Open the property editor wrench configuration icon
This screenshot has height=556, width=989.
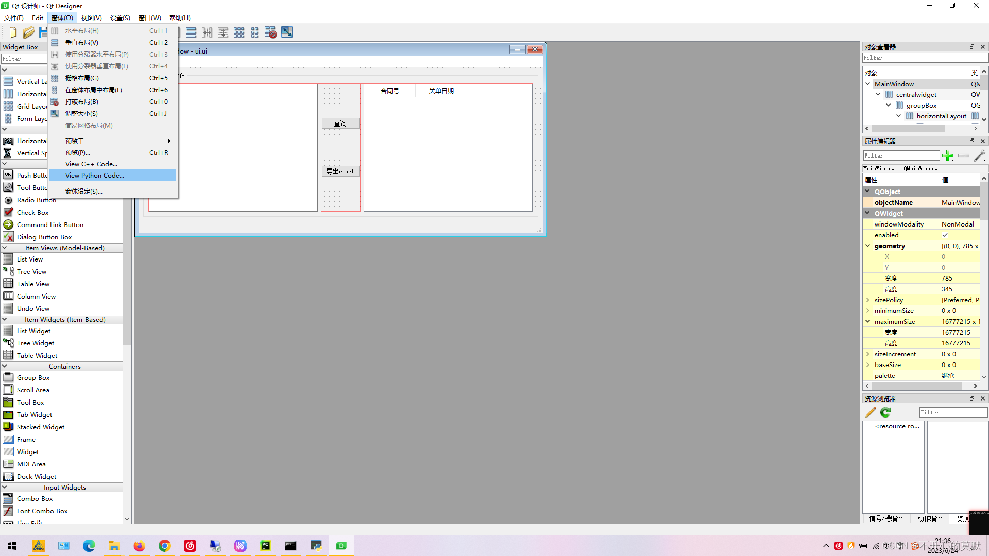[x=981, y=156]
